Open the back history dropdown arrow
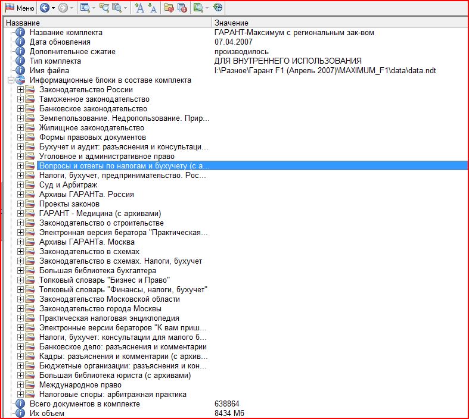469x419 pixels. pos(53,8)
